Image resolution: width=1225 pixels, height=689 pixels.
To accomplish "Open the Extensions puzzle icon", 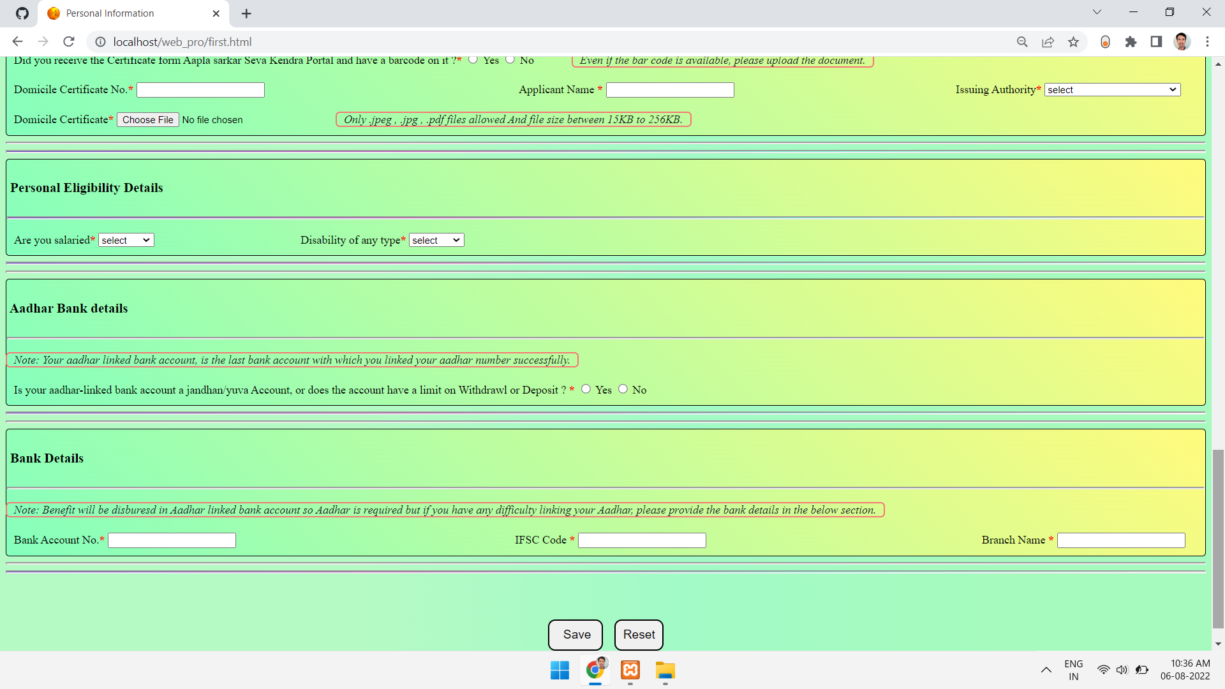I will pyautogui.click(x=1131, y=41).
